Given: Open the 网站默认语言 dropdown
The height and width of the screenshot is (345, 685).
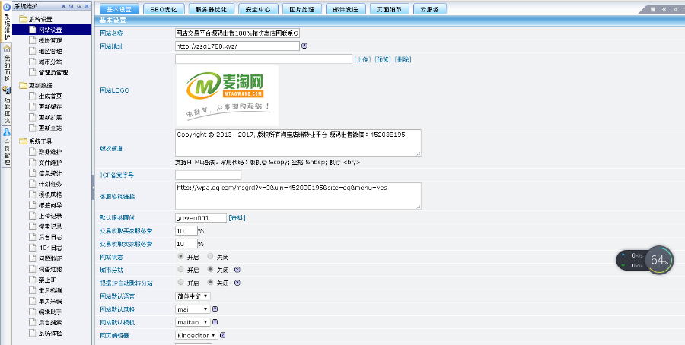Looking at the screenshot, I should tap(193, 296).
